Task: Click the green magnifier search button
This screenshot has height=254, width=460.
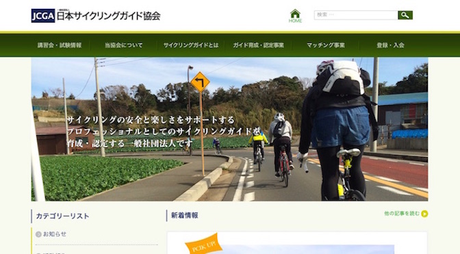Action: pos(405,15)
